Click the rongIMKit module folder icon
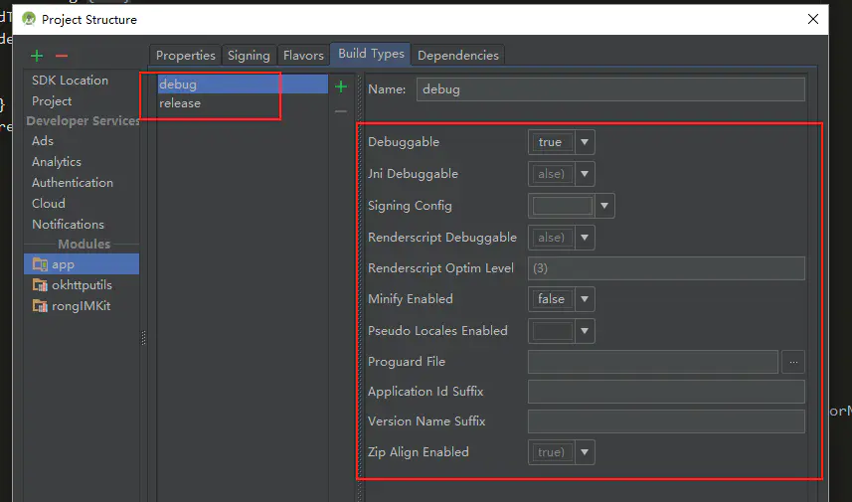Image resolution: width=852 pixels, height=502 pixels. click(40, 306)
